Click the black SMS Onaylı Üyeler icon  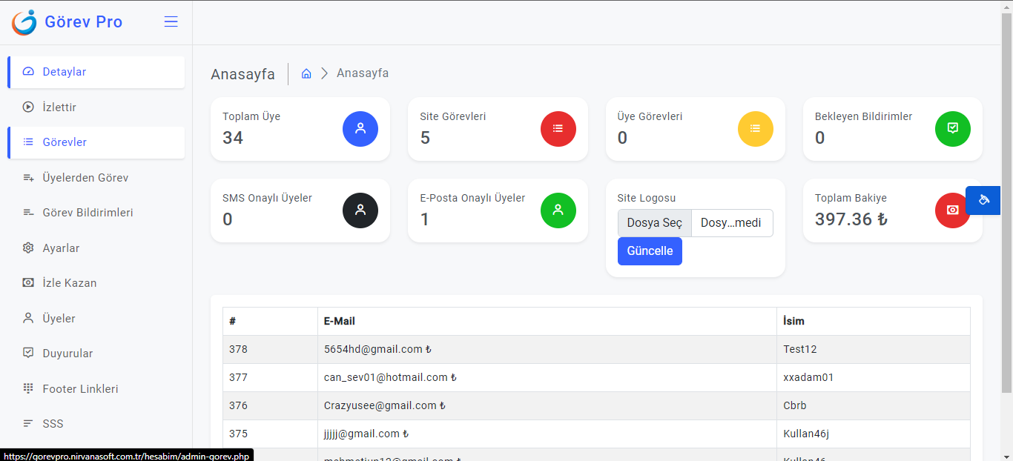coord(360,210)
